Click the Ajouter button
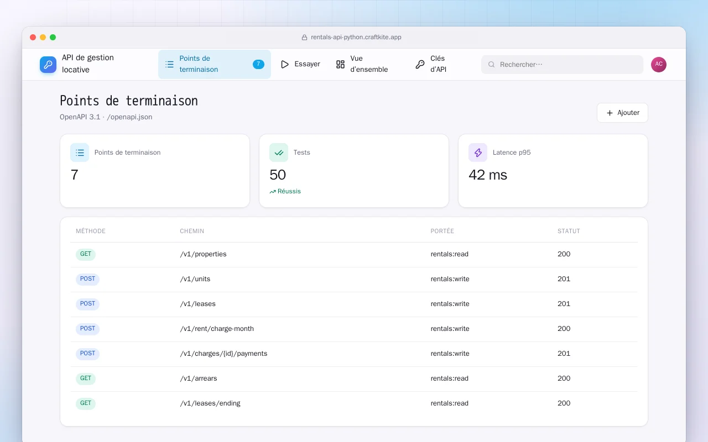 622,113
